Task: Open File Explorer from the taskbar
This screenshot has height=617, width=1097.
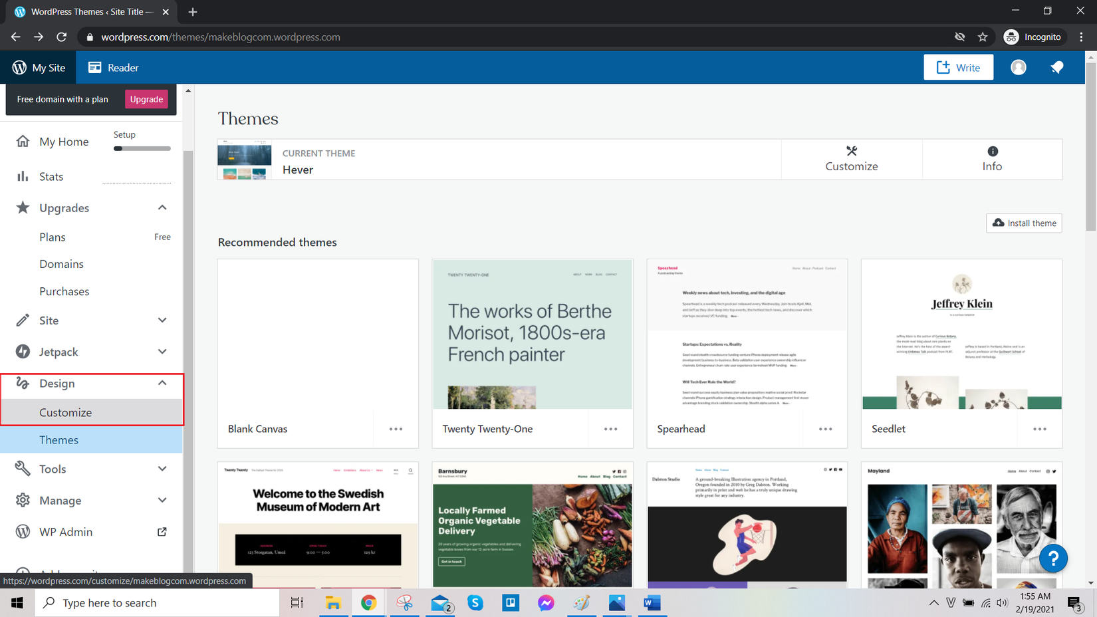Action: [x=333, y=603]
